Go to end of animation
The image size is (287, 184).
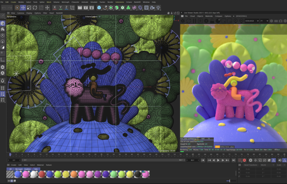point(233,160)
